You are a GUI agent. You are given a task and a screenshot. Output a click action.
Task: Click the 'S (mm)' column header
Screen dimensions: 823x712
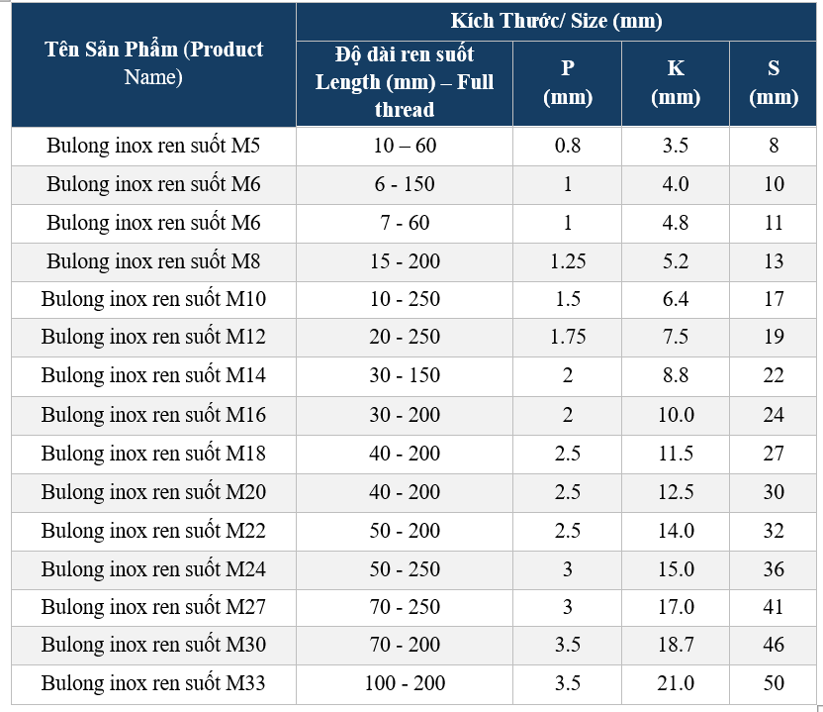(x=774, y=81)
